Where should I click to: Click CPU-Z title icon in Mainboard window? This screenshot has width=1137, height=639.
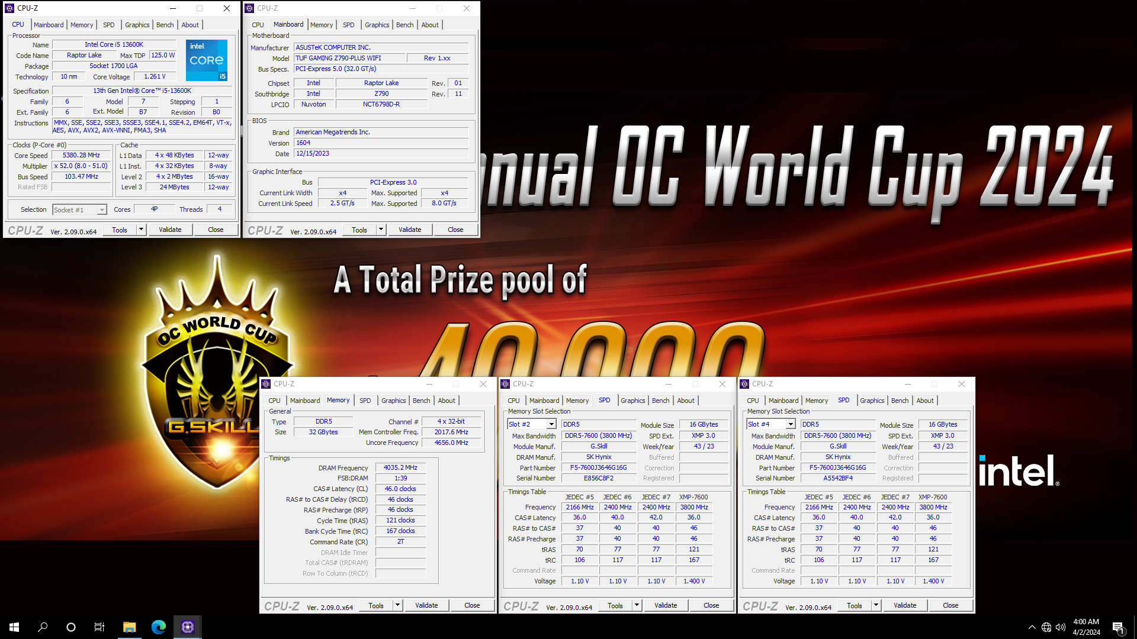click(x=249, y=8)
